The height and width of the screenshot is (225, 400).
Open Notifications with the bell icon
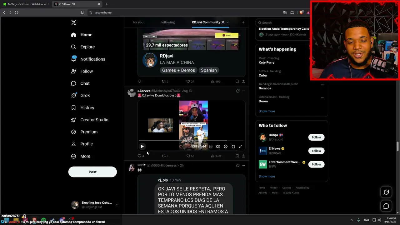pos(88,59)
